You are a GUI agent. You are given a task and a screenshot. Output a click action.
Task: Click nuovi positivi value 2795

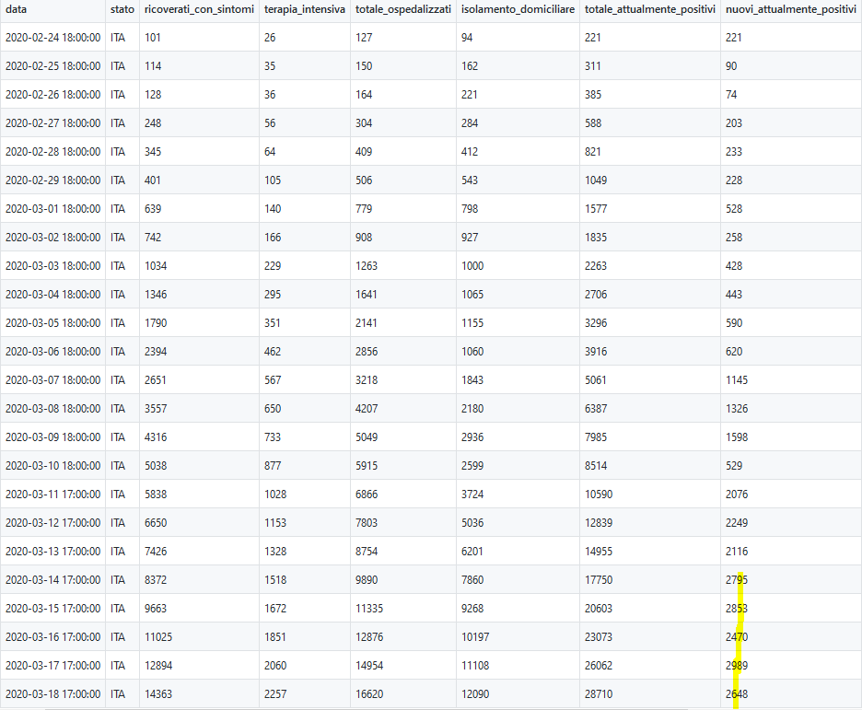[x=737, y=580]
